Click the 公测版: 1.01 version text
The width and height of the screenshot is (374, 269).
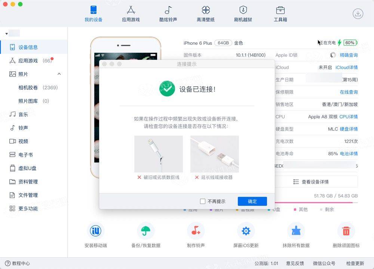266,263
